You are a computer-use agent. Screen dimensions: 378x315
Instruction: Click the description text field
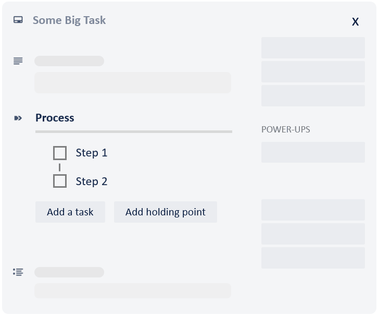click(x=132, y=82)
